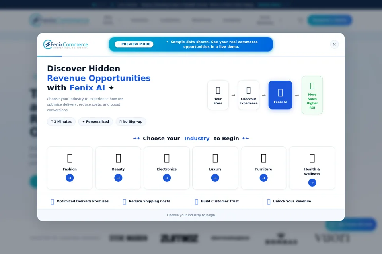Click the PREVIEW MODE badge
The width and height of the screenshot is (382, 254).
pos(134,44)
